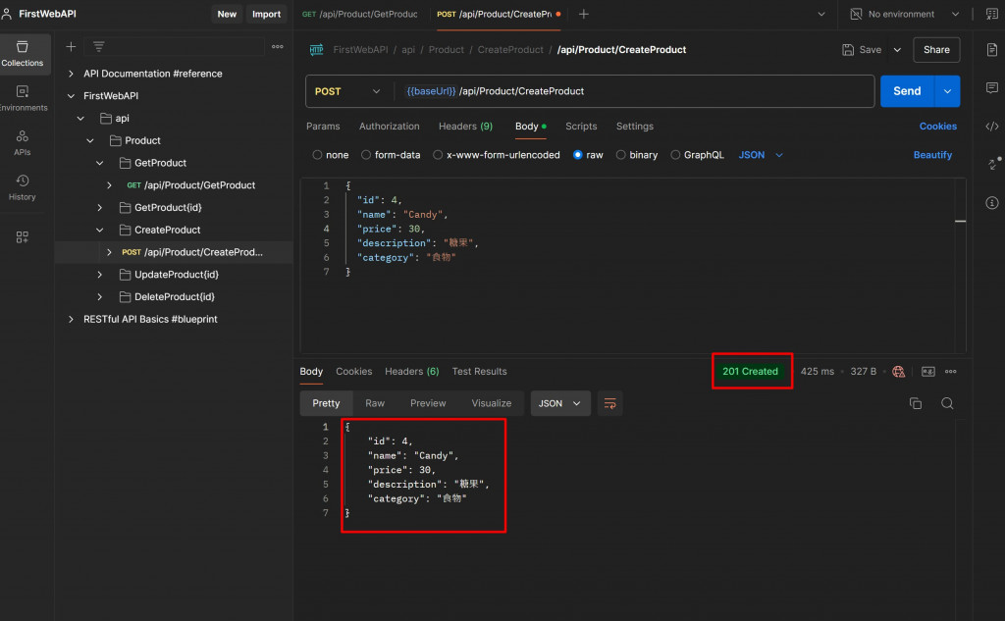Switch to the Authorization tab

389,127
